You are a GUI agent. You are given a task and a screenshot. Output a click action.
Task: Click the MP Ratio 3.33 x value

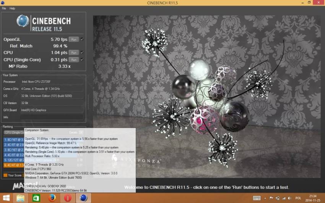point(64,66)
